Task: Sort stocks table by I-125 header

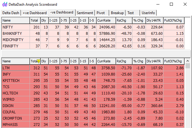Action: (x=54, y=61)
